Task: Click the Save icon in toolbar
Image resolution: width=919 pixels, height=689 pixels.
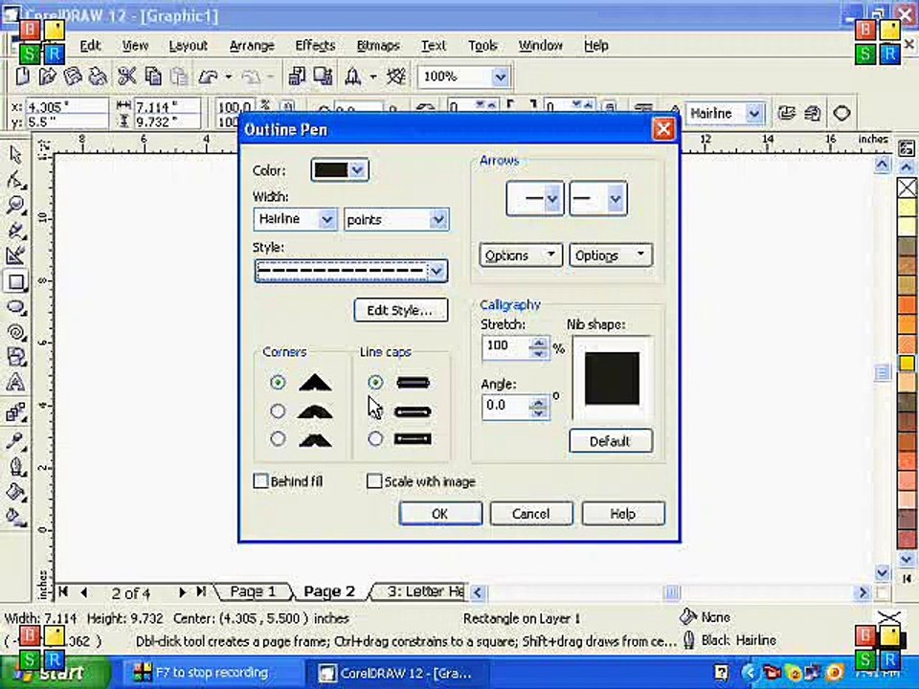Action: tap(73, 77)
